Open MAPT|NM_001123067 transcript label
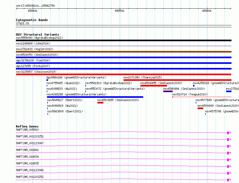This screenshot has width=239, height=183. coord(30,143)
